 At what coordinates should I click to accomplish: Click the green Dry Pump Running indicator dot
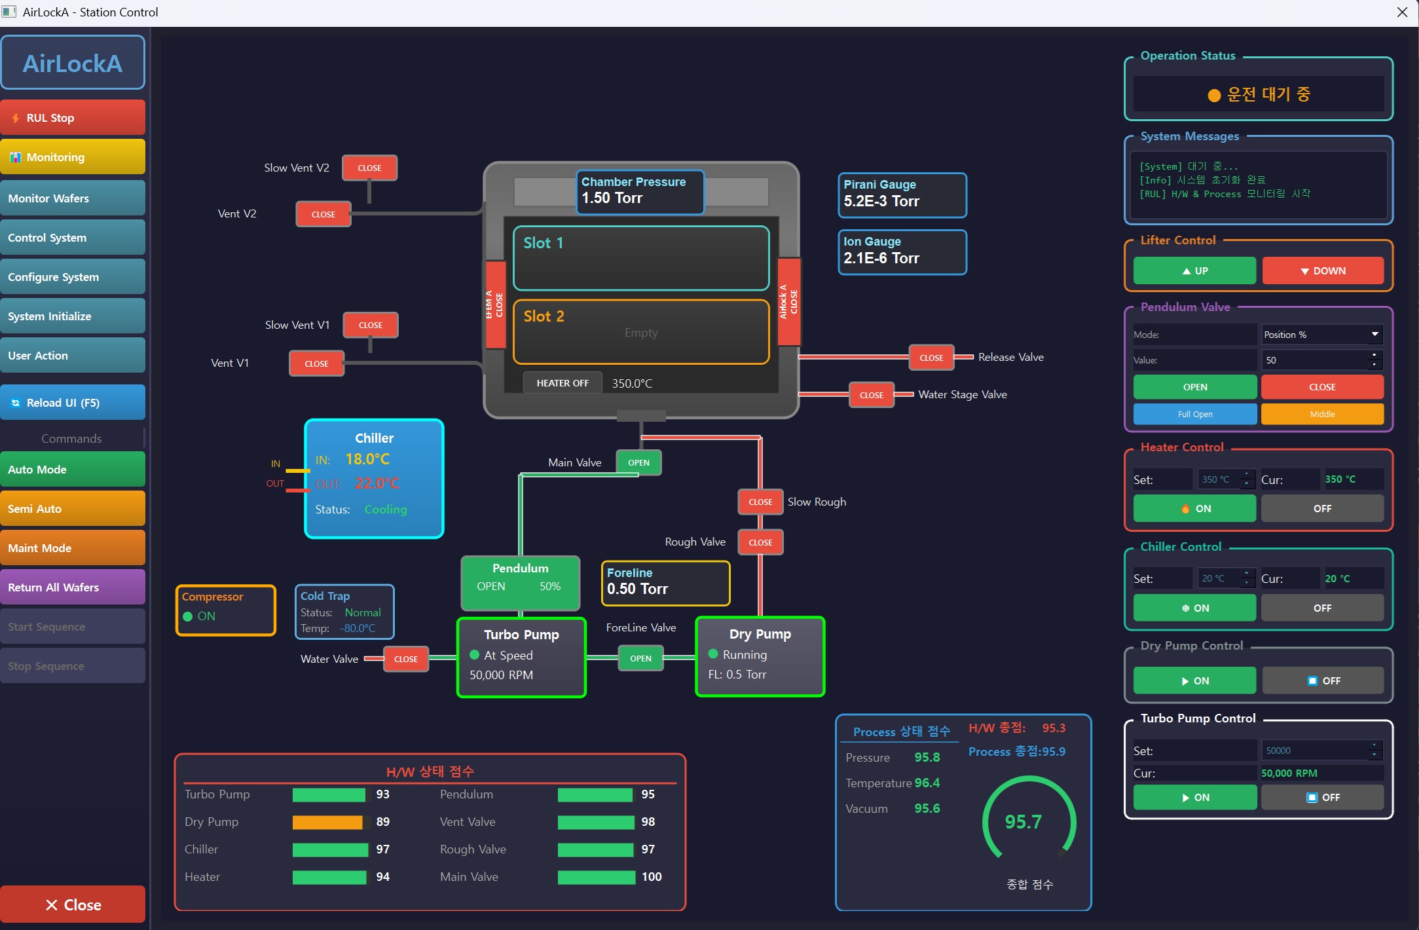tap(714, 654)
